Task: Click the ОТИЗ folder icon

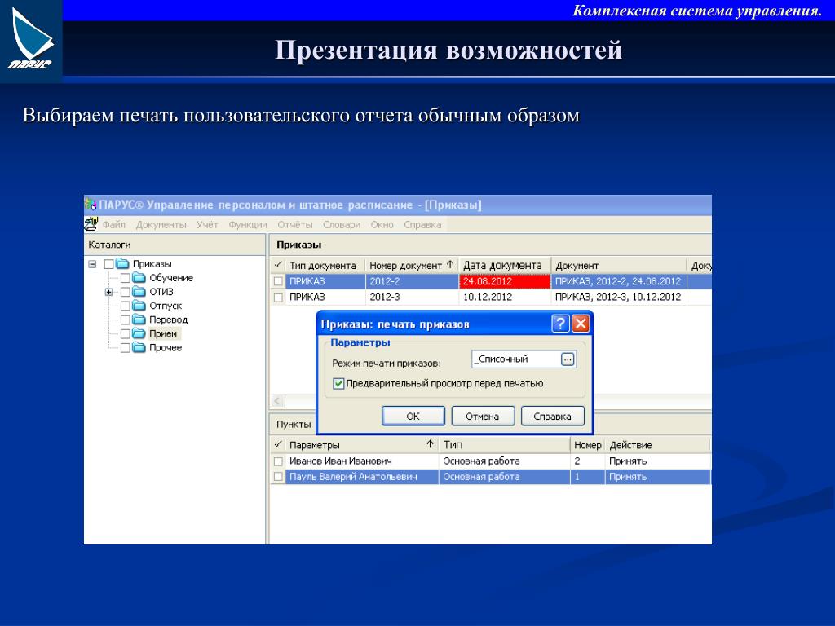Action: [139, 292]
